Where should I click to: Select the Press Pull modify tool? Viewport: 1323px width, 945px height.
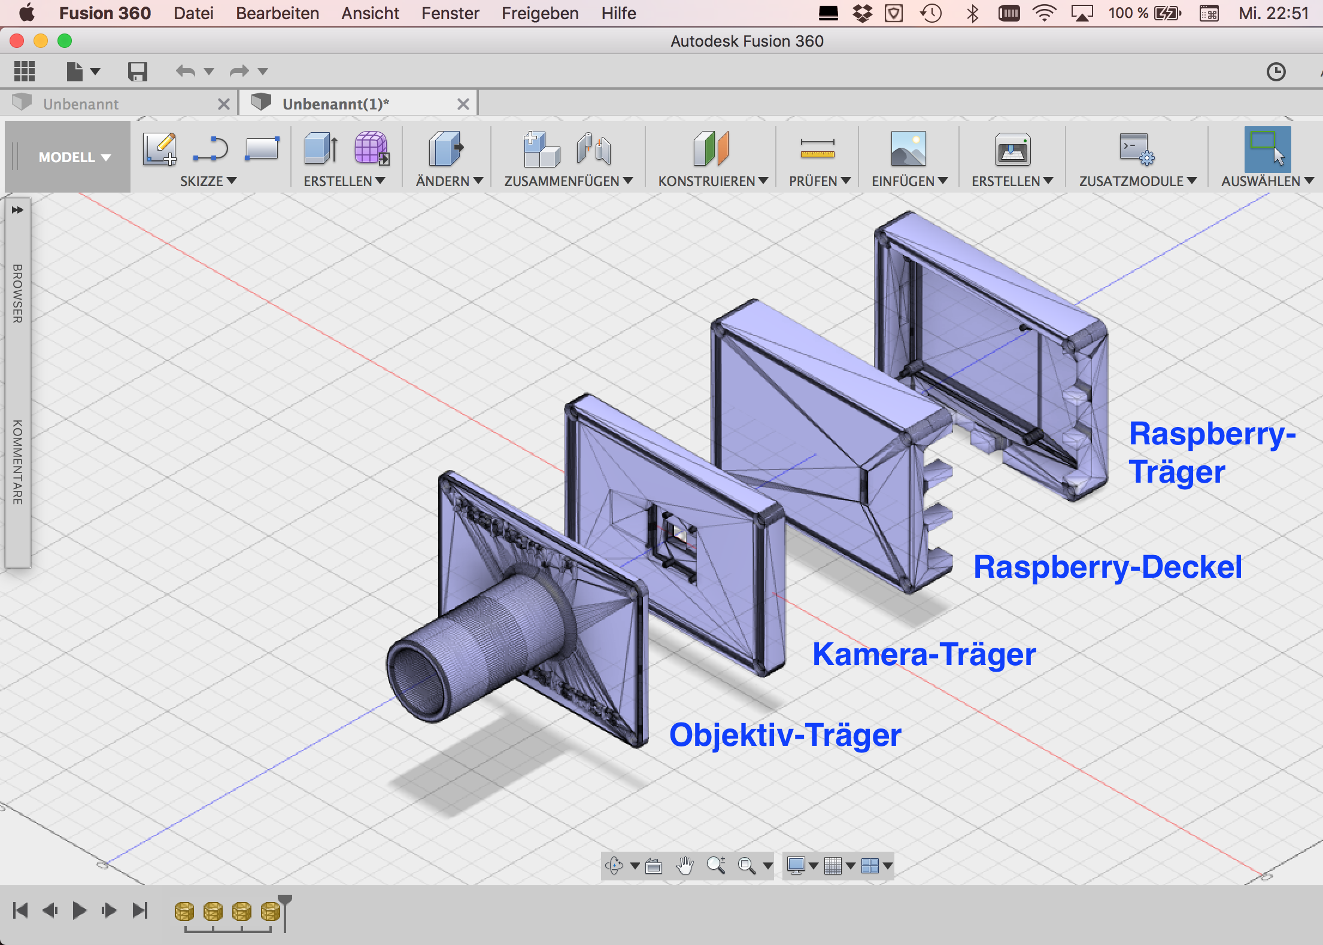[x=446, y=148]
